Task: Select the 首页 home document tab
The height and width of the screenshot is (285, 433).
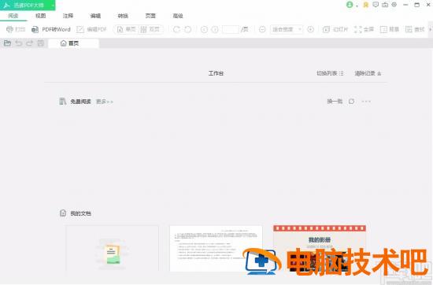Action: (73, 43)
